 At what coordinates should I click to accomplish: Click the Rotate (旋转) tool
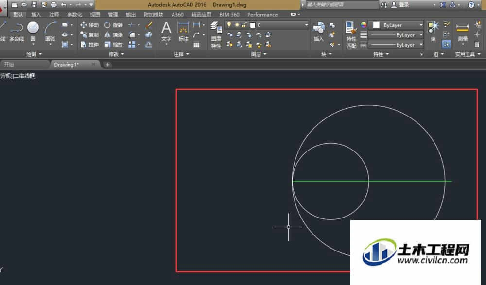(113, 25)
